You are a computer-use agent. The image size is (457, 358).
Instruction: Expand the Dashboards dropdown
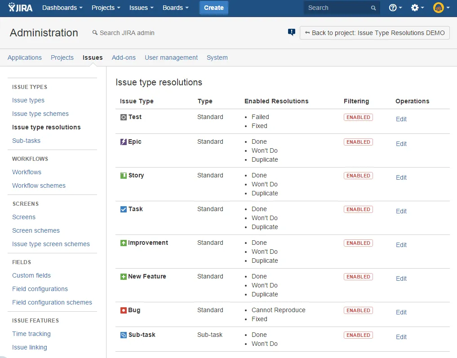(62, 8)
